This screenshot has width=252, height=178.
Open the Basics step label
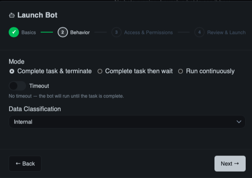(x=28, y=32)
